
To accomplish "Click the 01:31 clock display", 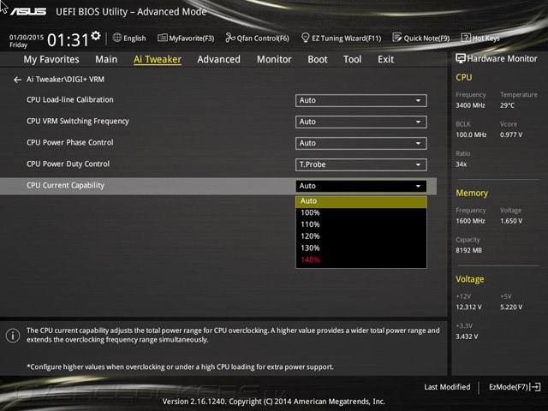I will tap(68, 40).
